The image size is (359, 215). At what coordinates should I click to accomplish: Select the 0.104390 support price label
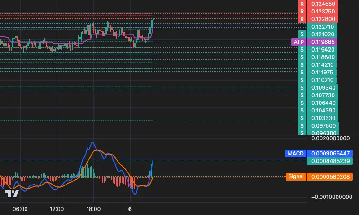[x=318, y=110]
